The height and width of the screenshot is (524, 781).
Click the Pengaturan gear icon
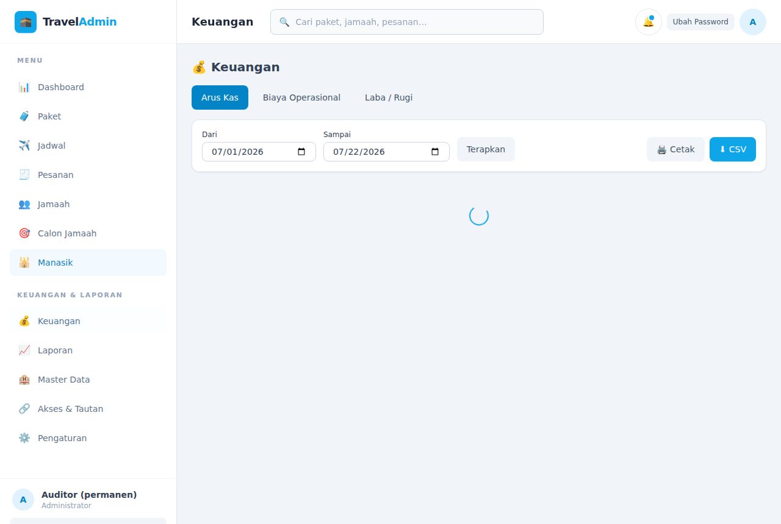coord(24,438)
